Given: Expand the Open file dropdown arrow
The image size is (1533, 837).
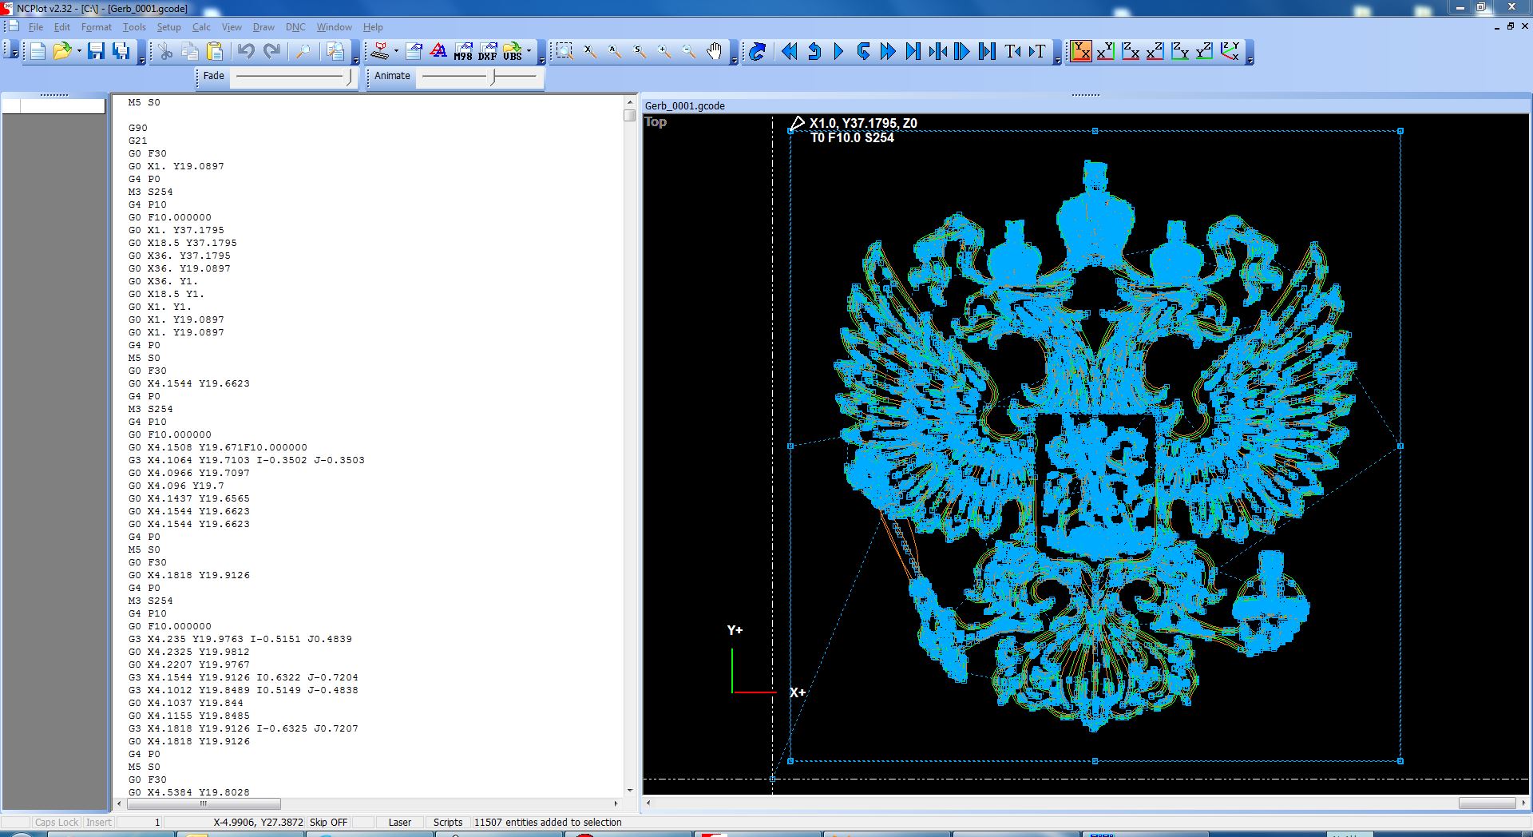Looking at the screenshot, I should pos(79,52).
